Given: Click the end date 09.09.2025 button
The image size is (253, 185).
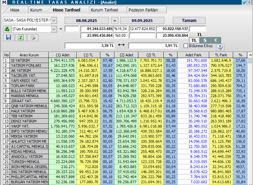Looking at the screenshot, I should (x=142, y=21).
